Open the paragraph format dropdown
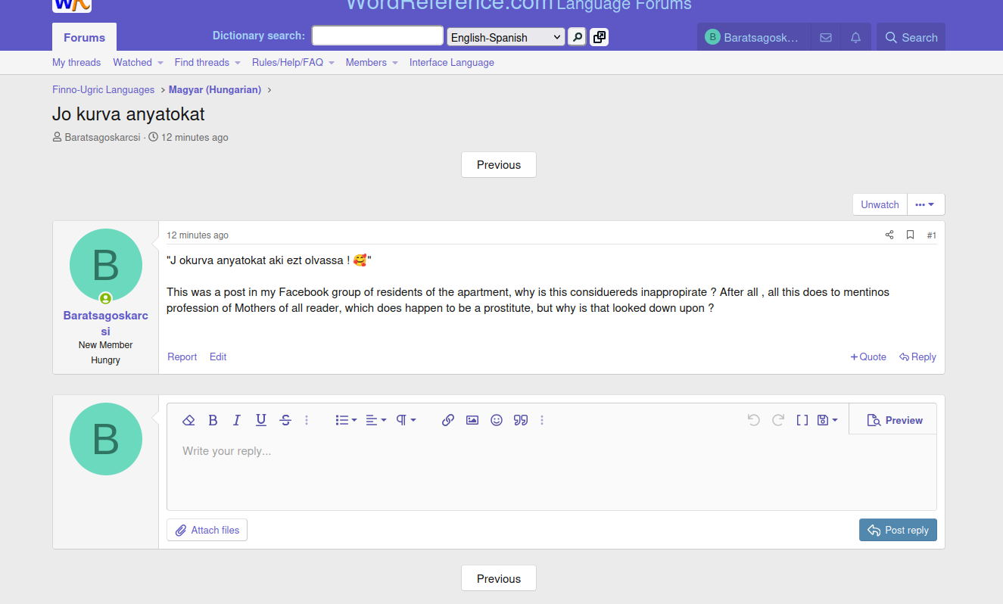The width and height of the screenshot is (1003, 604). pyautogui.click(x=406, y=420)
